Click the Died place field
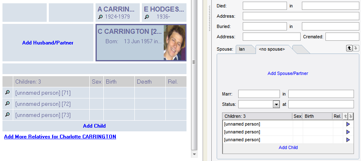 click(330, 6)
